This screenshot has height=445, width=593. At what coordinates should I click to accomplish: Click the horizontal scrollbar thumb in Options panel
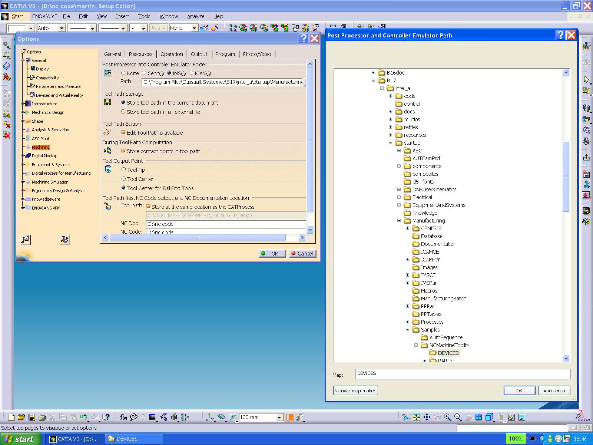tap(197, 237)
